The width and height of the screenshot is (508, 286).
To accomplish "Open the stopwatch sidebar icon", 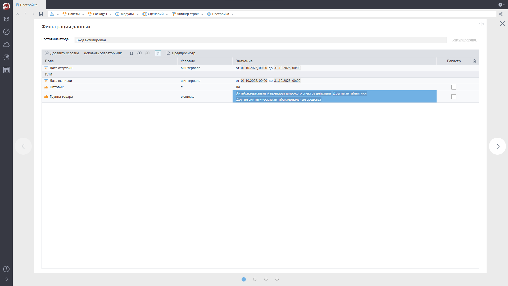I will (6, 57).
